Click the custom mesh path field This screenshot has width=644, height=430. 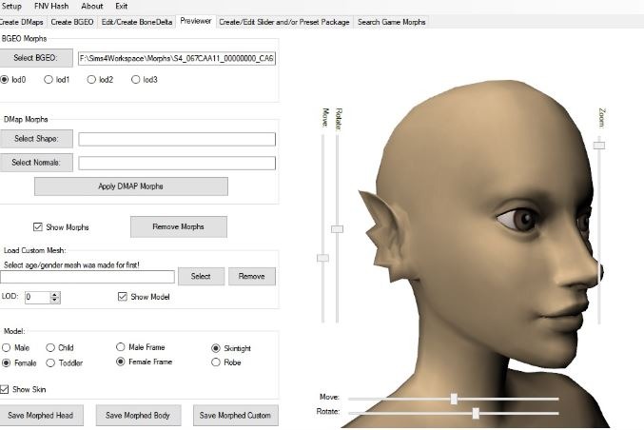click(x=88, y=277)
